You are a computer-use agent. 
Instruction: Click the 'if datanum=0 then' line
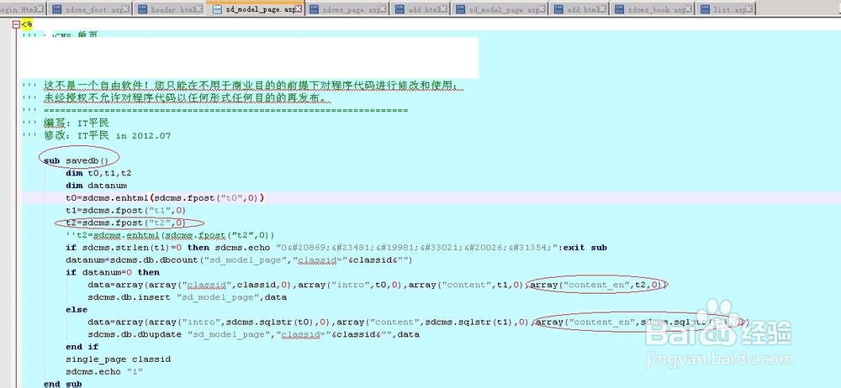(113, 272)
